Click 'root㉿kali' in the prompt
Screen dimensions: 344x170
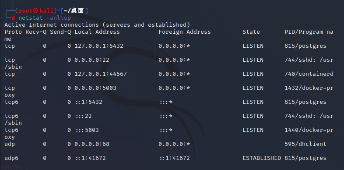click(36, 11)
